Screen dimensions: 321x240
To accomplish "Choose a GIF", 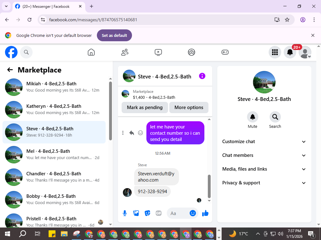I will [x=159, y=213].
